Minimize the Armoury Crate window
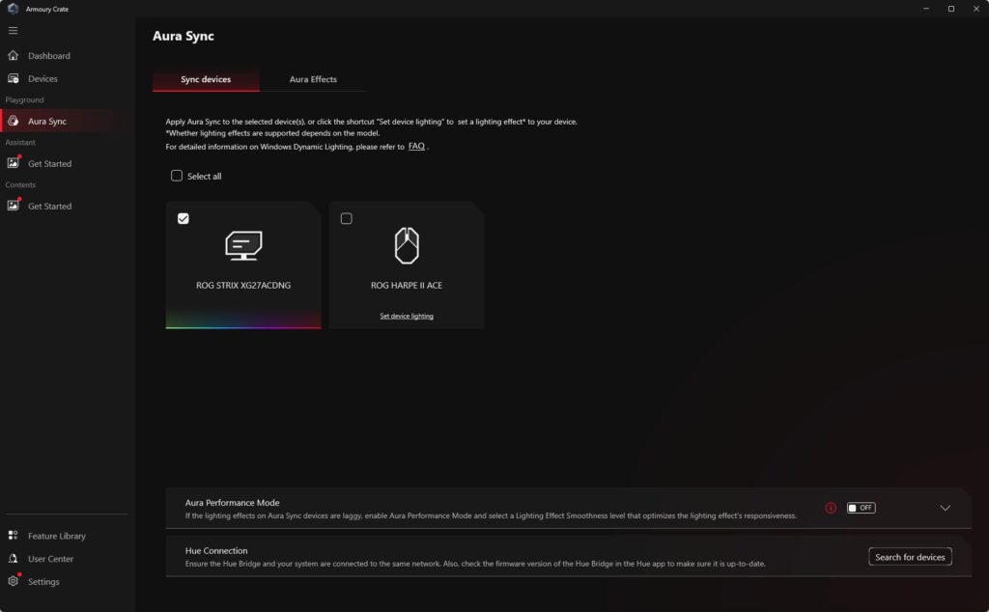This screenshot has width=989, height=612. coord(926,9)
